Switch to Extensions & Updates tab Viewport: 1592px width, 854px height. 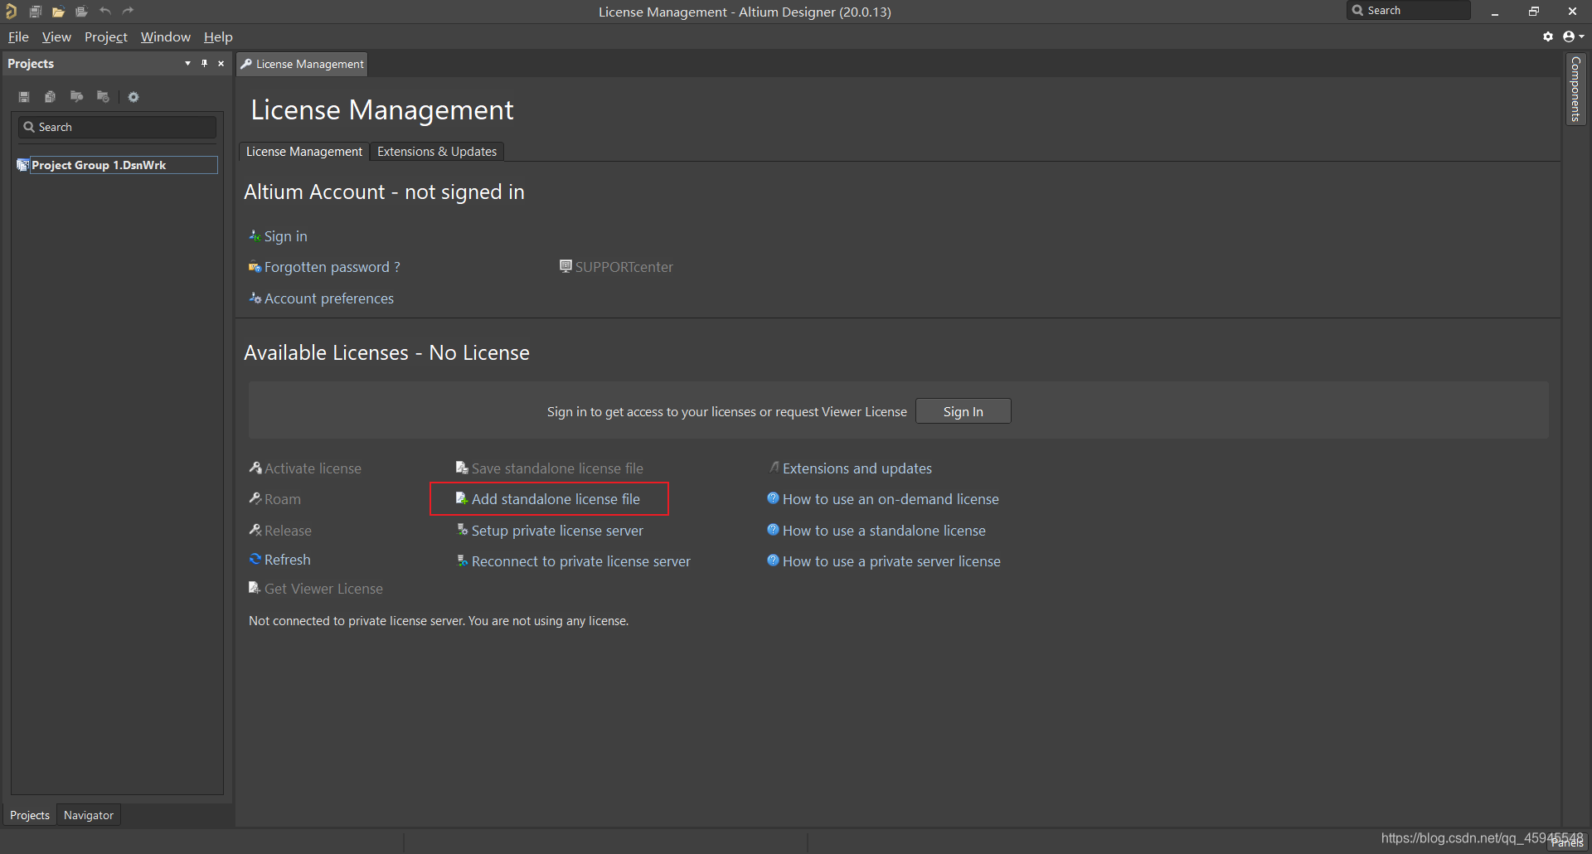436,152
